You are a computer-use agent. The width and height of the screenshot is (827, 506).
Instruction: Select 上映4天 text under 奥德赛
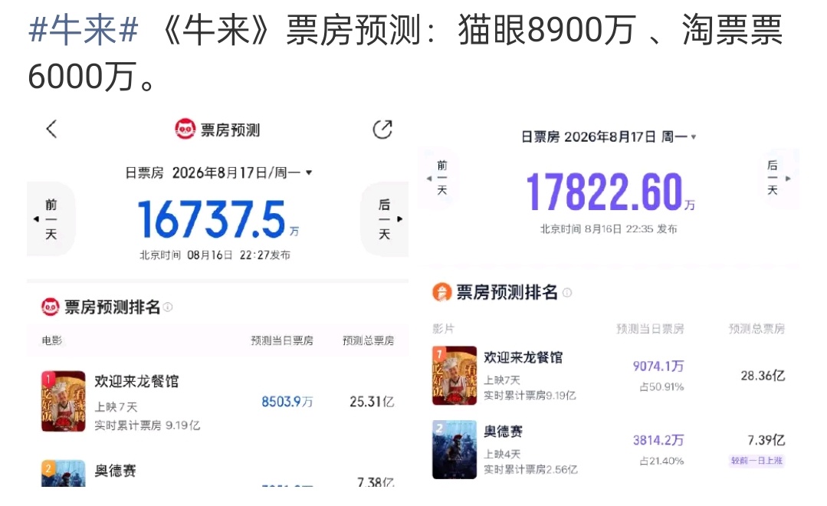click(502, 454)
